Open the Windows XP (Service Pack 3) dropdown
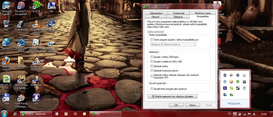The image size is (273, 117). pyautogui.click(x=173, y=44)
